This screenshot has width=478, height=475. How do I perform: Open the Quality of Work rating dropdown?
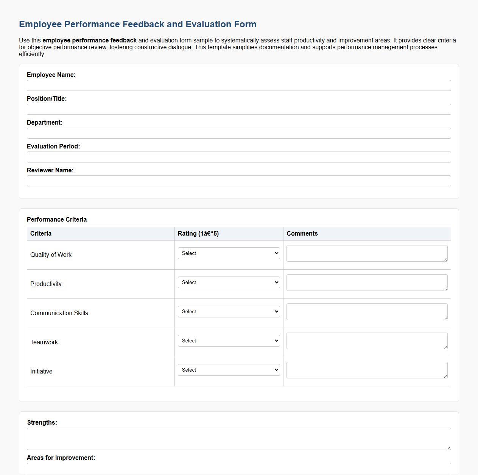tap(228, 253)
